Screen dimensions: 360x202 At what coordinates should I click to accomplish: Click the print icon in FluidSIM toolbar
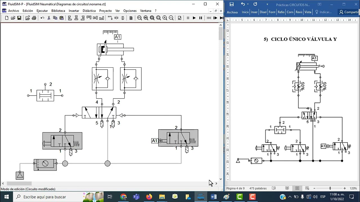(x=34, y=18)
